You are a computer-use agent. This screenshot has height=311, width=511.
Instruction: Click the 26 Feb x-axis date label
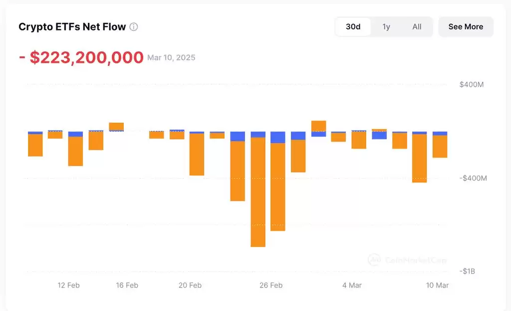pyautogui.click(x=271, y=286)
